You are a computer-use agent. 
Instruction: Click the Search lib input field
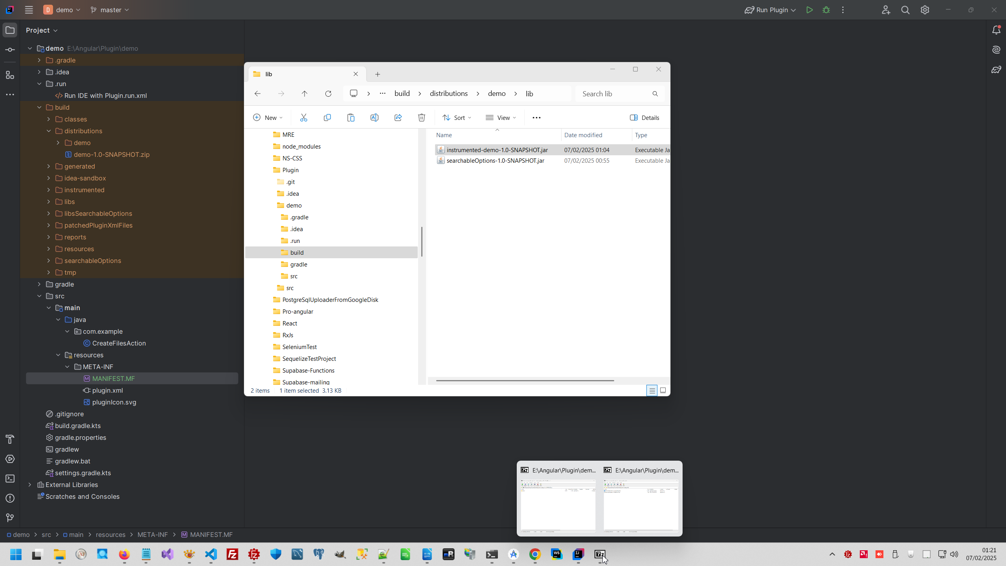[613, 94]
